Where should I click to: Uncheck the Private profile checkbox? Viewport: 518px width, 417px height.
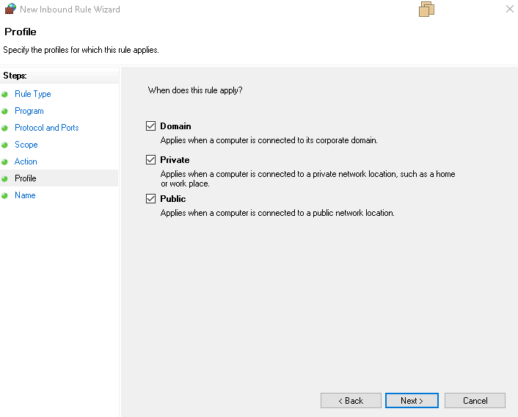click(151, 160)
